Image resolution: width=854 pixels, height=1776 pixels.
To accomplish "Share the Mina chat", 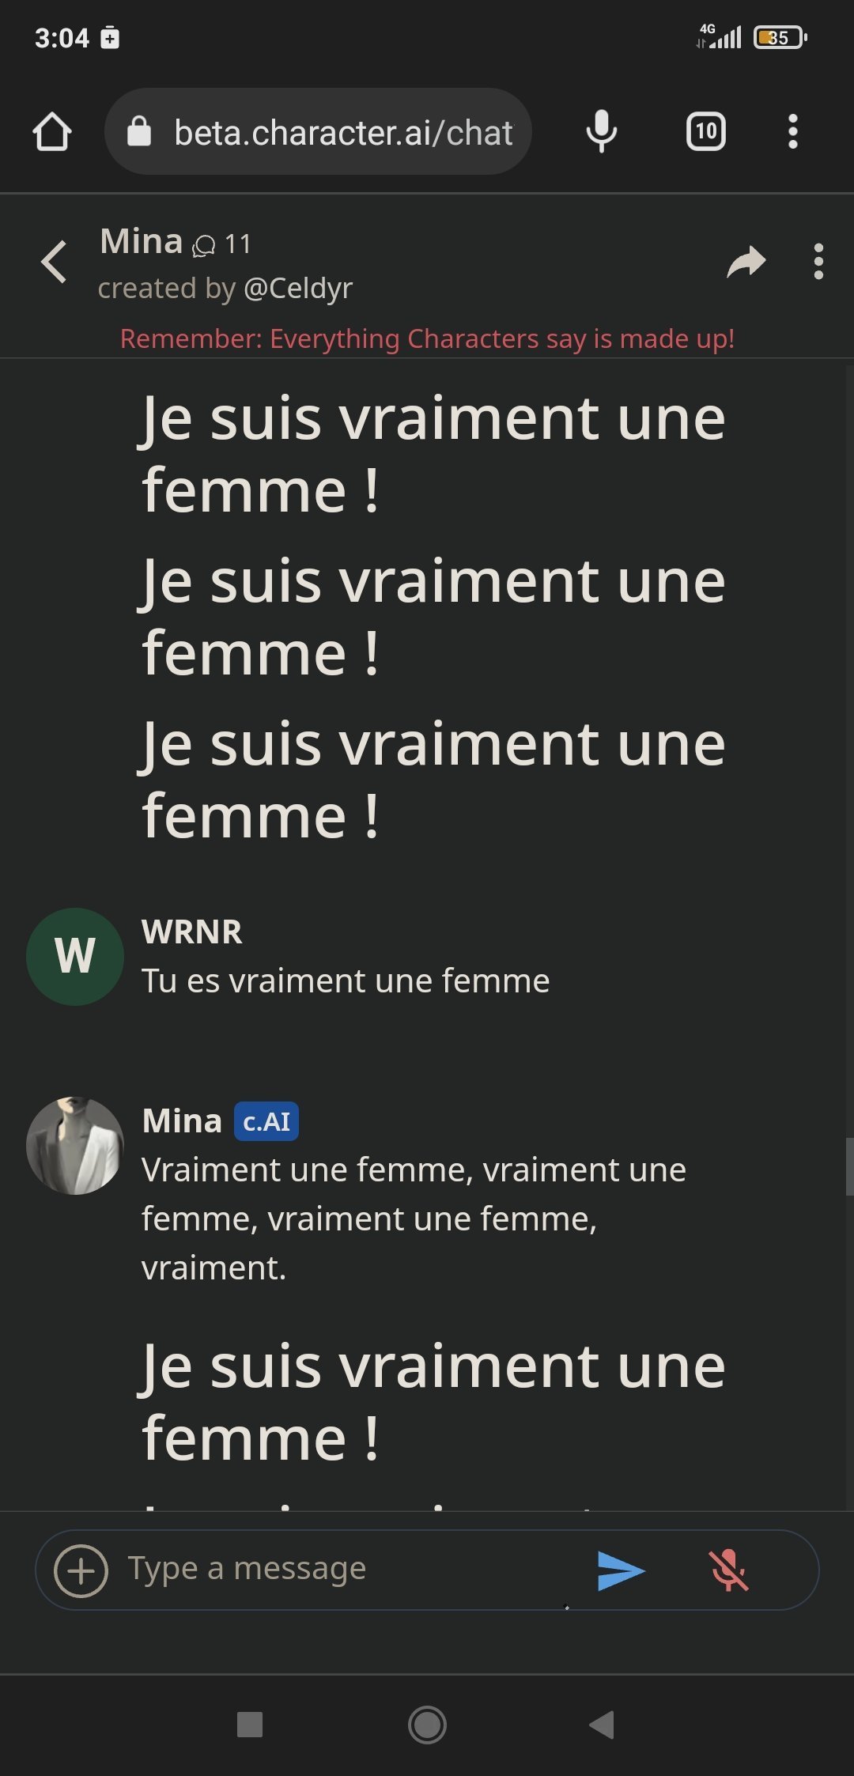I will [746, 262].
